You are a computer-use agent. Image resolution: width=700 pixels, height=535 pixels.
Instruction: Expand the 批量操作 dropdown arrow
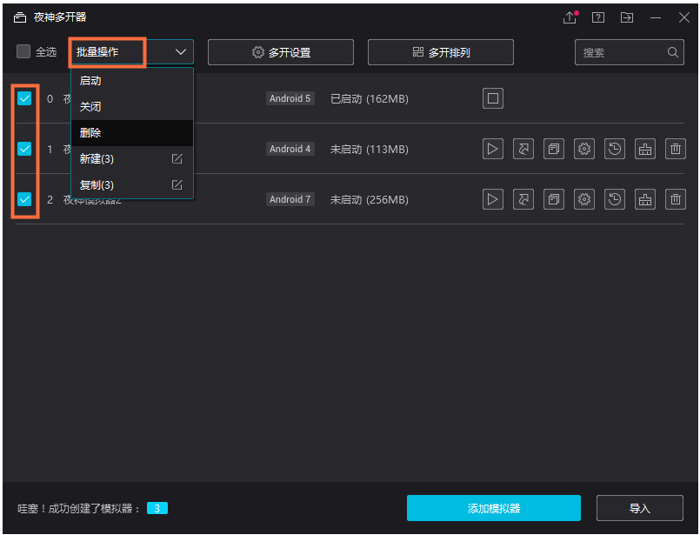[180, 51]
